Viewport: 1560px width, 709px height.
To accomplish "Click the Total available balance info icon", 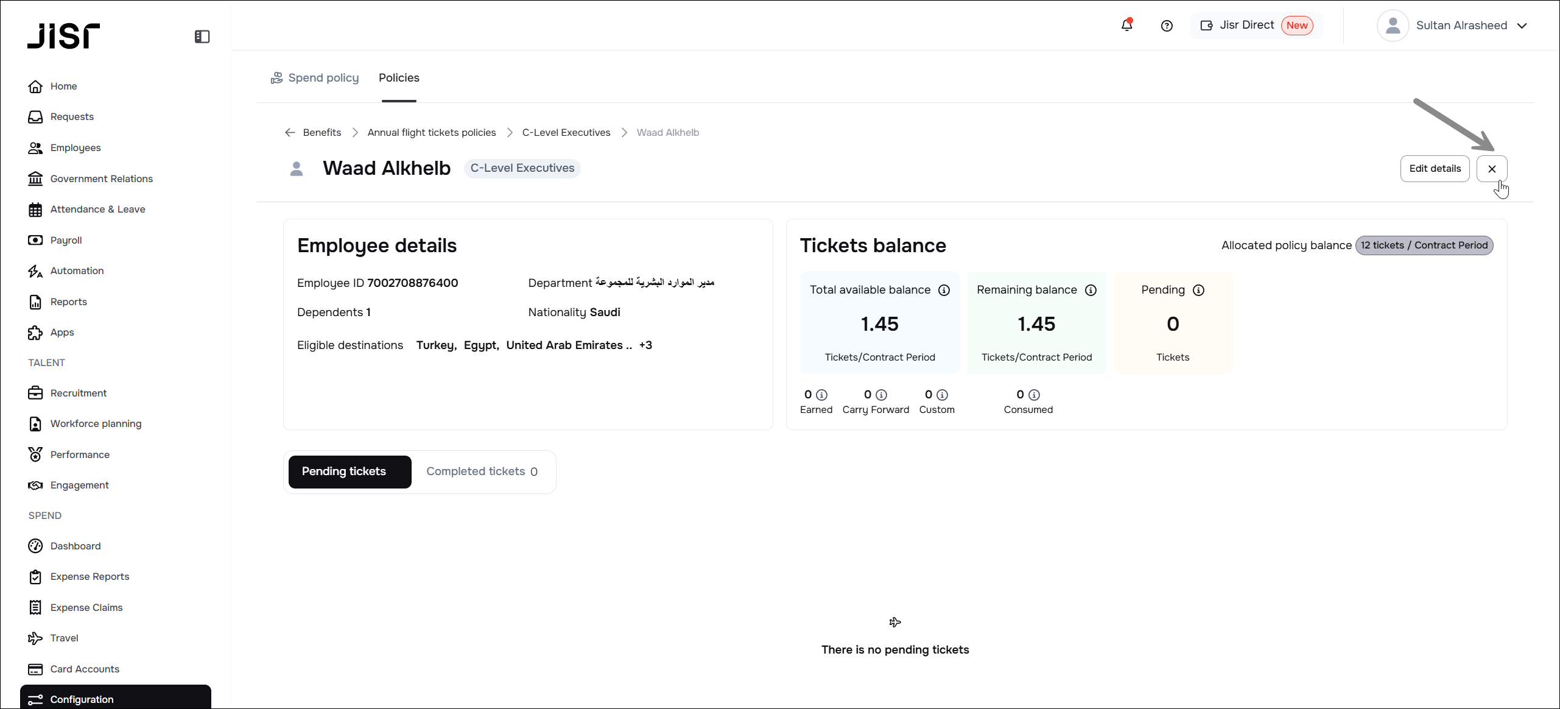I will tap(944, 291).
